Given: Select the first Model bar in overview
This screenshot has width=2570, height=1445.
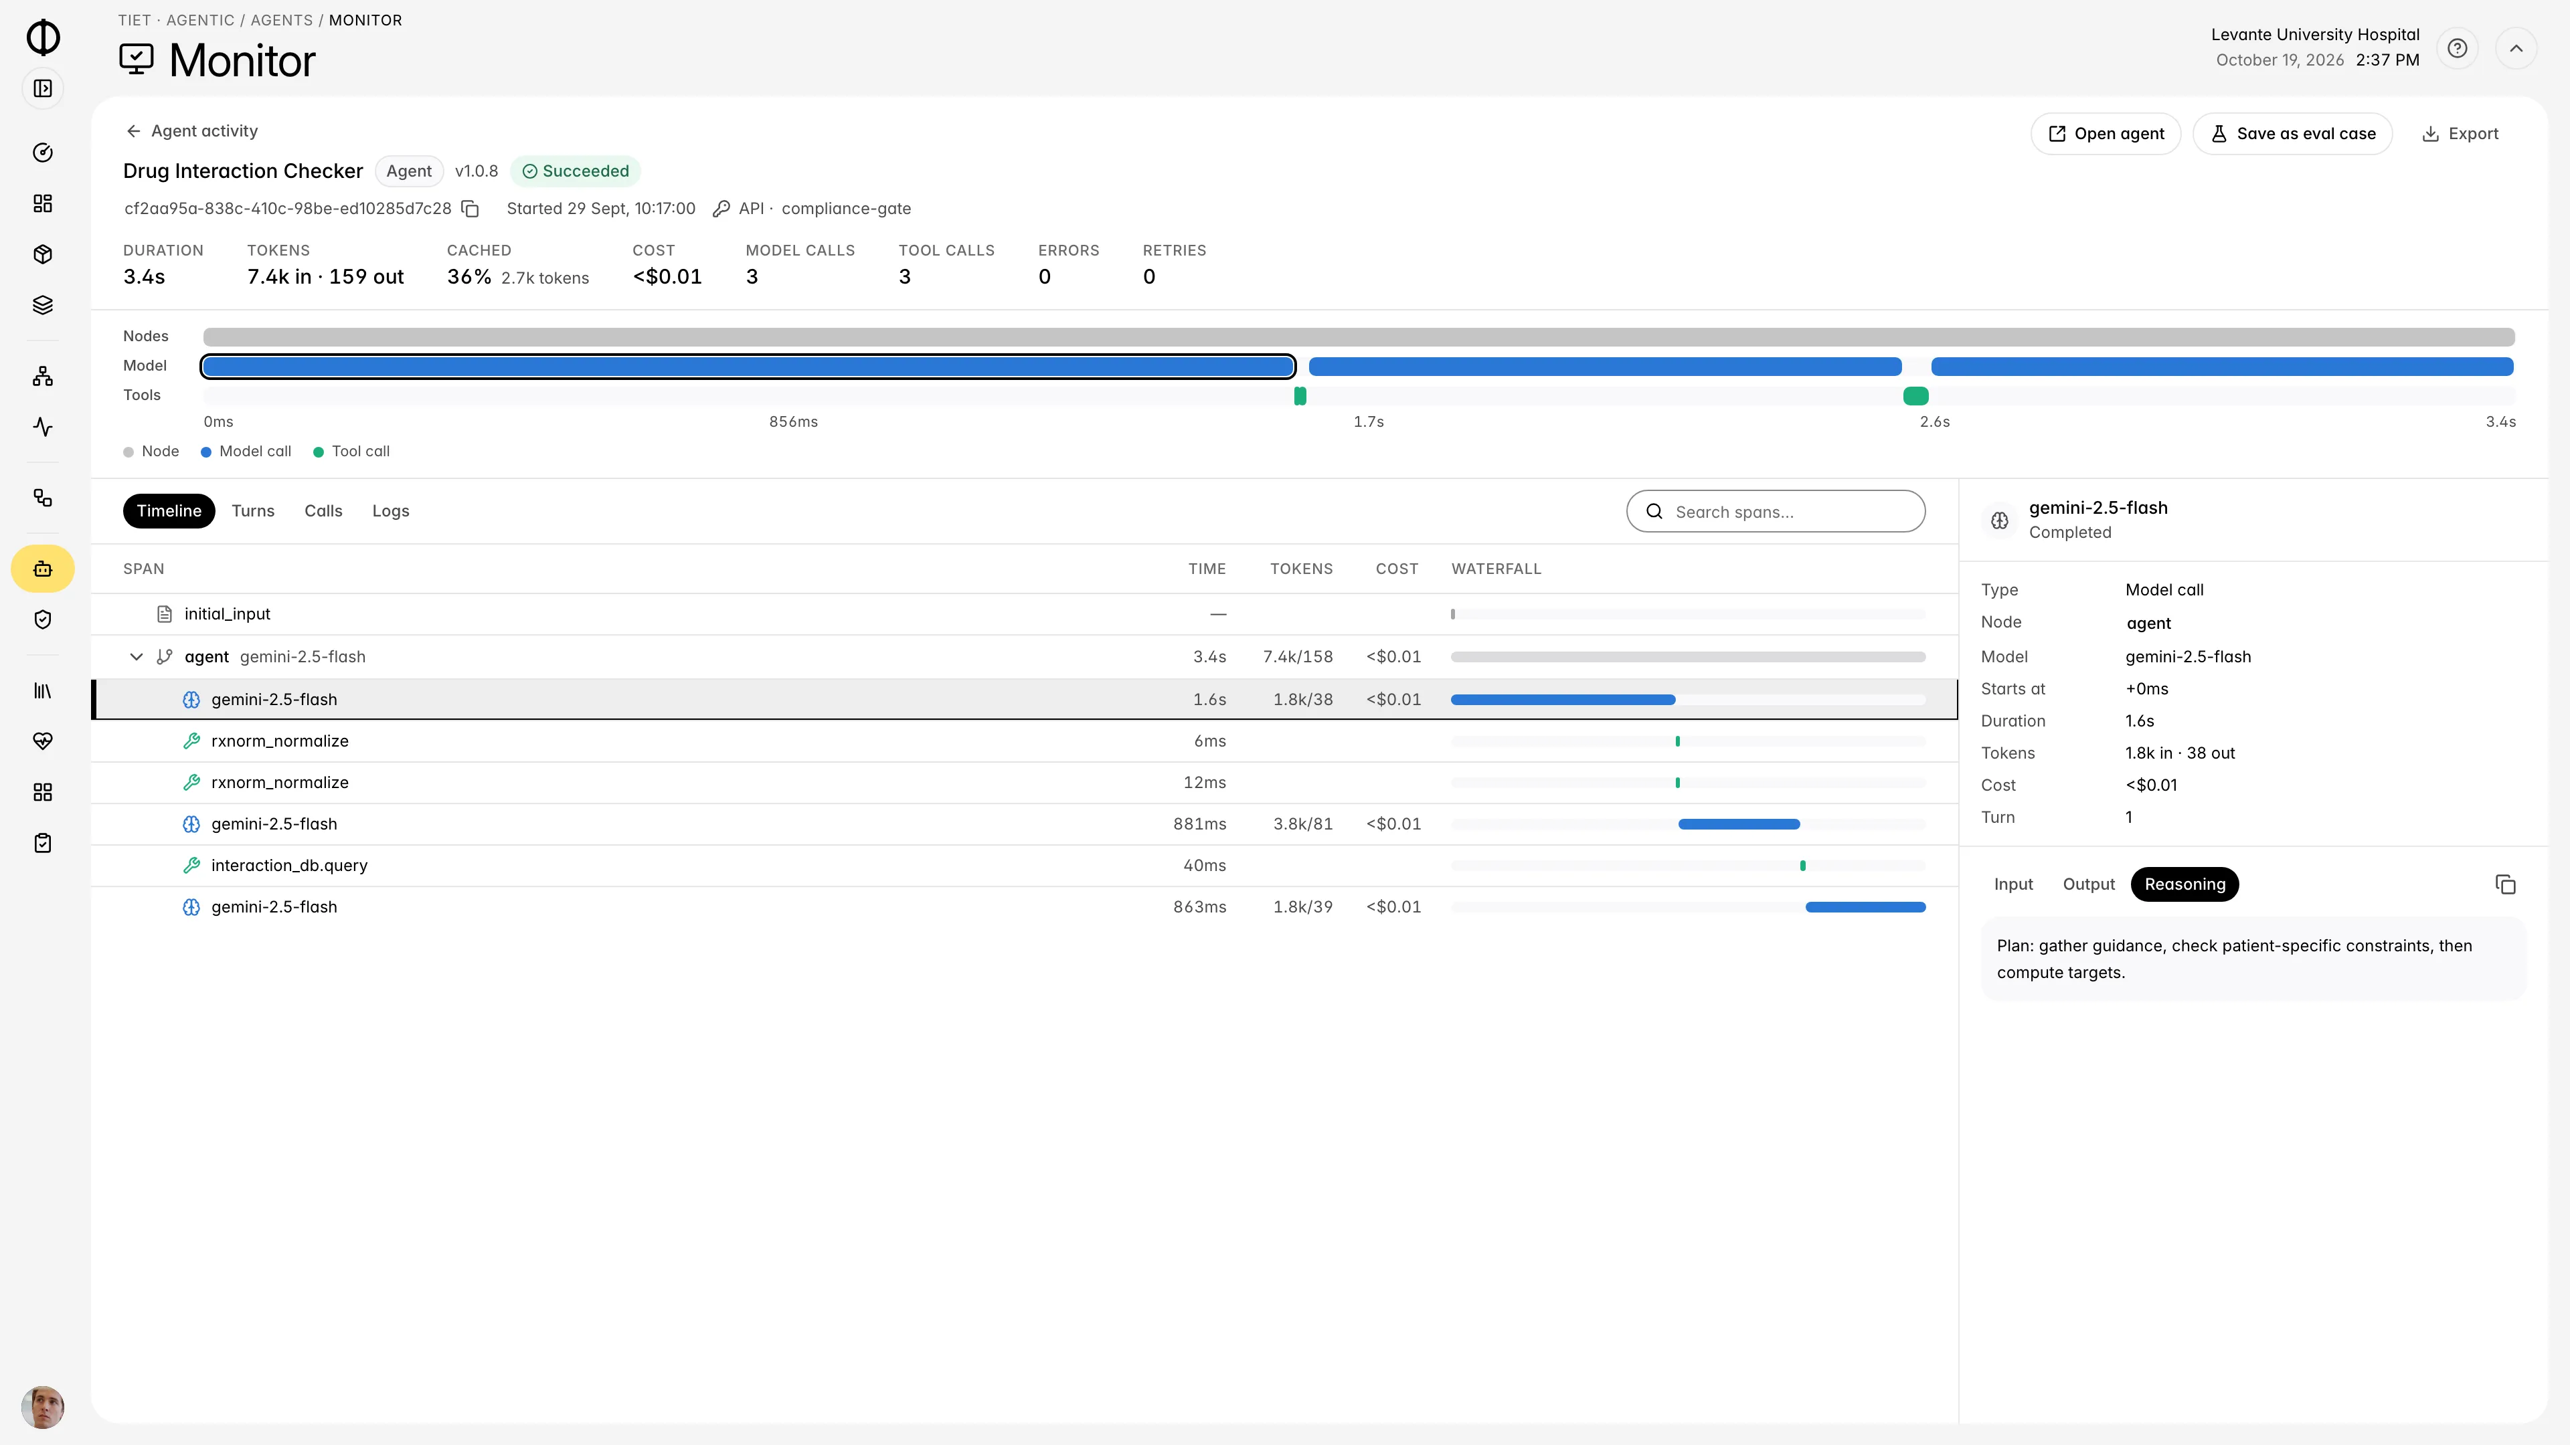Looking at the screenshot, I should coord(748,367).
